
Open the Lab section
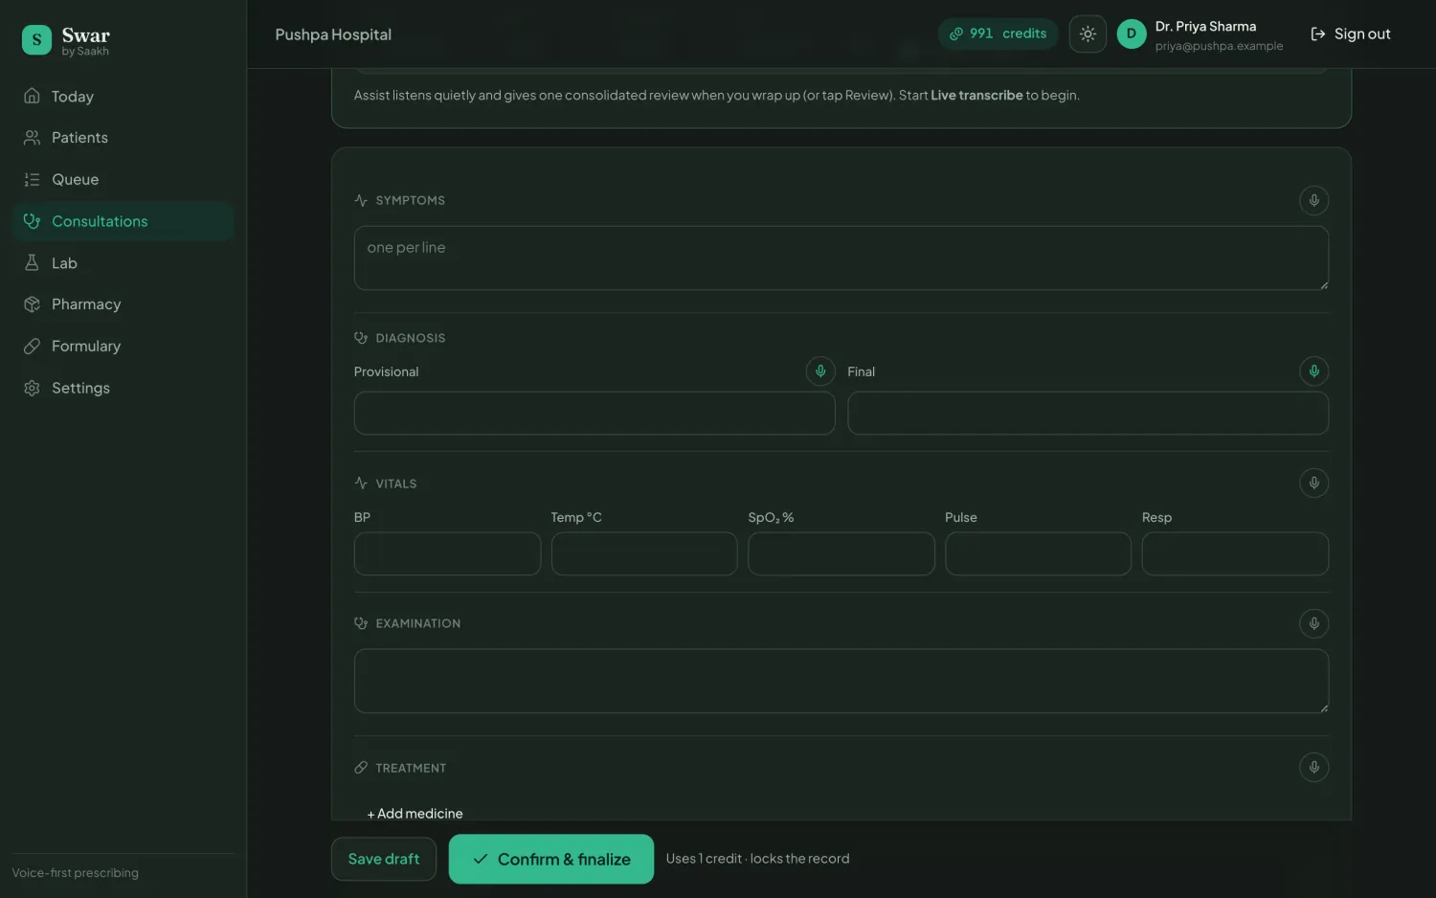(x=123, y=263)
